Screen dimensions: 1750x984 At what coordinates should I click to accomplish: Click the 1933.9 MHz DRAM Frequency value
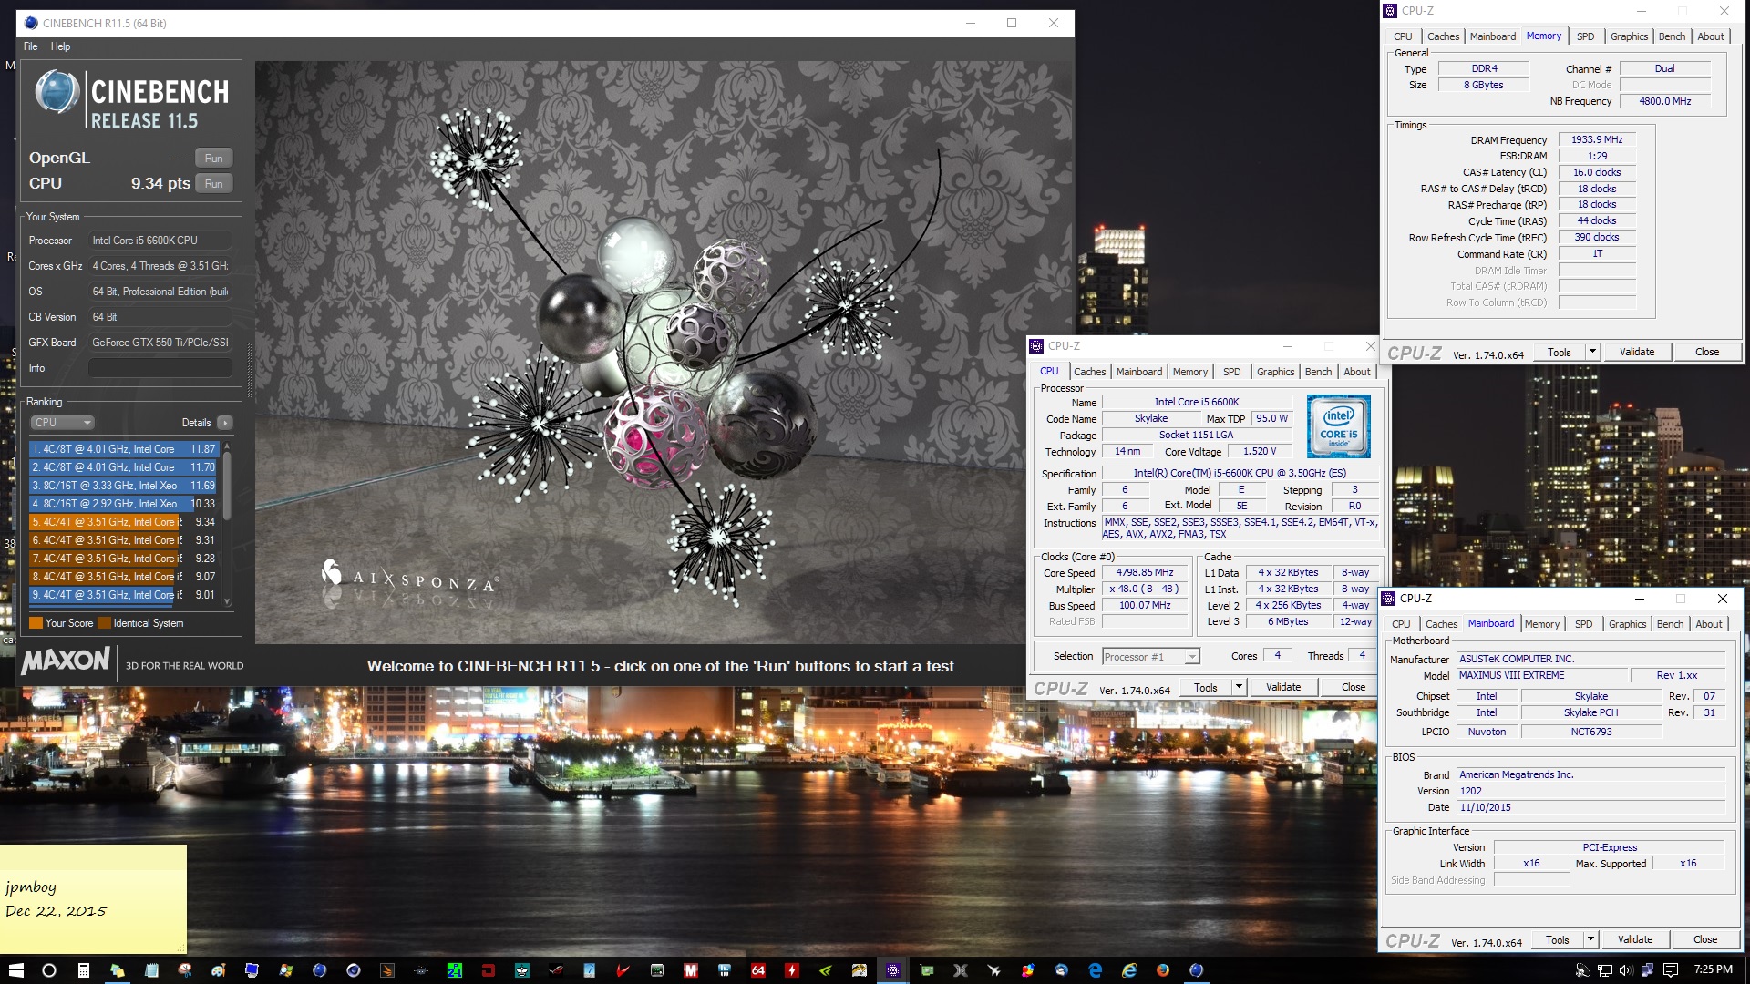pos(1597,139)
